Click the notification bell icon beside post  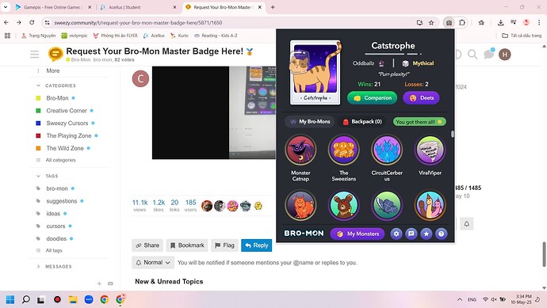tap(466, 224)
